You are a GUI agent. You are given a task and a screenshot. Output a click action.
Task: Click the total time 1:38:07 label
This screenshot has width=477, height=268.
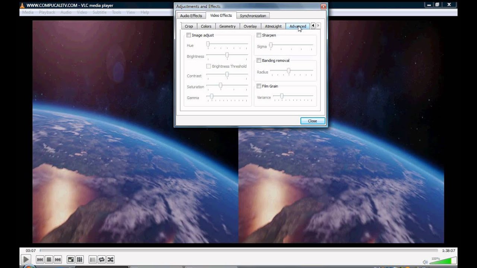[x=449, y=251]
